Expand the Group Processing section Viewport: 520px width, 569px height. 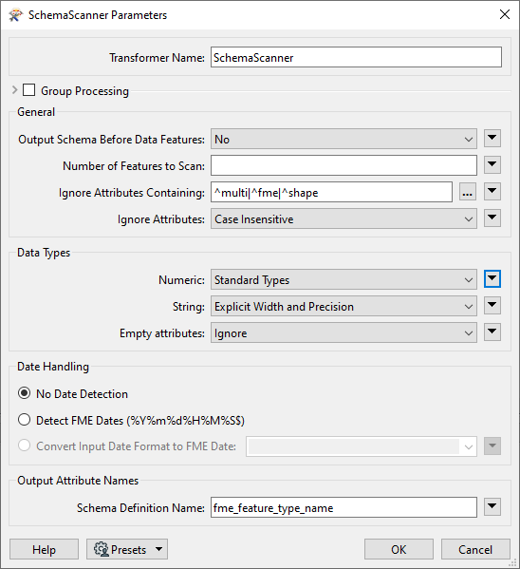[x=14, y=90]
